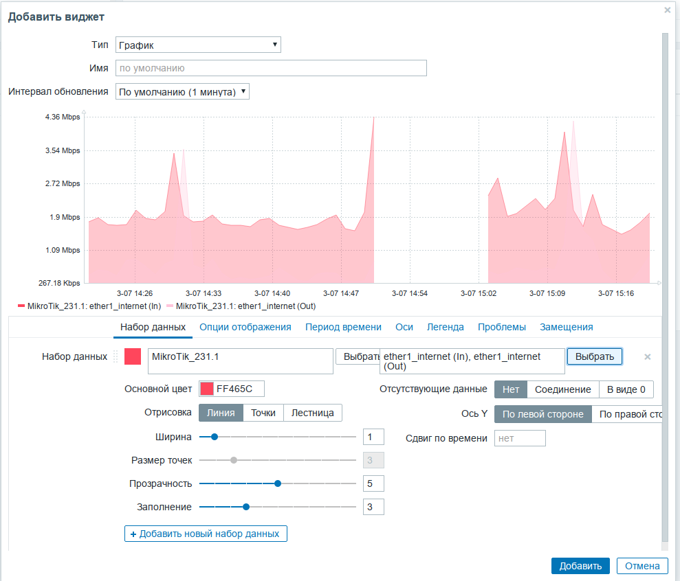Select 'Лестница' draw style
The height and width of the screenshot is (581, 680).
click(312, 413)
